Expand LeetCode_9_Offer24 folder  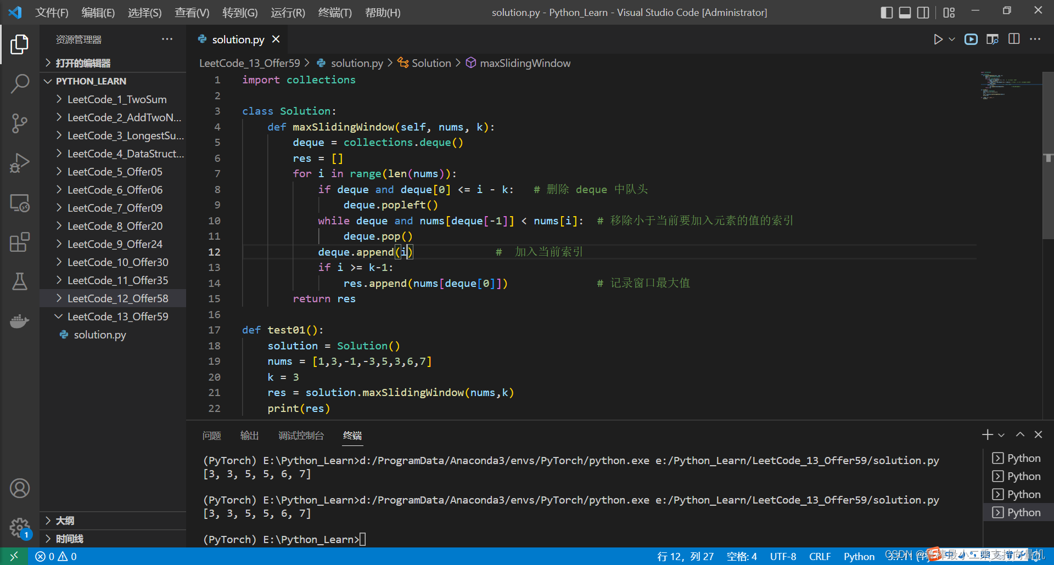point(113,244)
